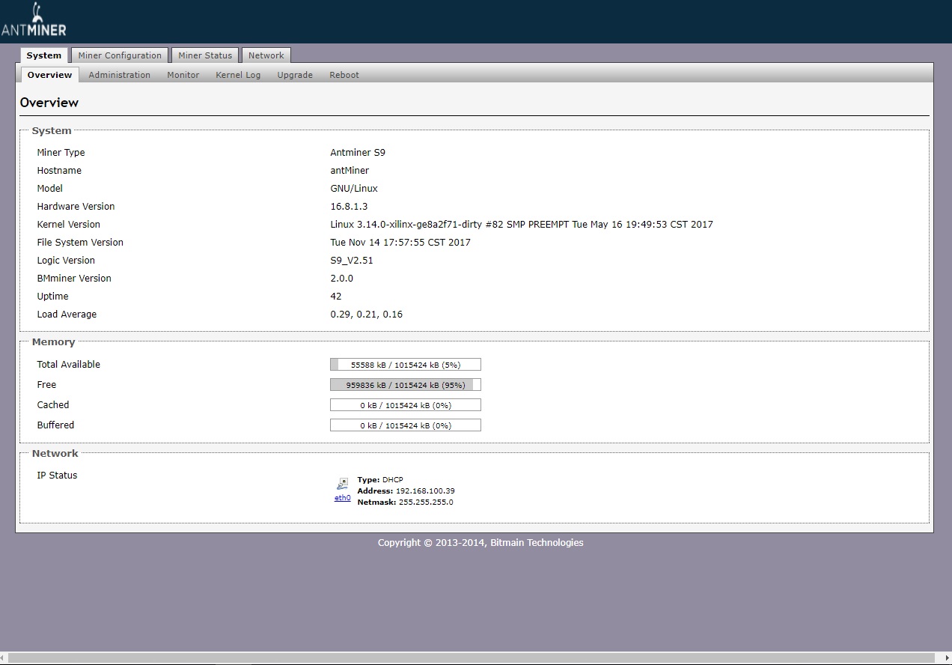
Task: Click the right scroll arrow at bottom
Action: coord(948,658)
